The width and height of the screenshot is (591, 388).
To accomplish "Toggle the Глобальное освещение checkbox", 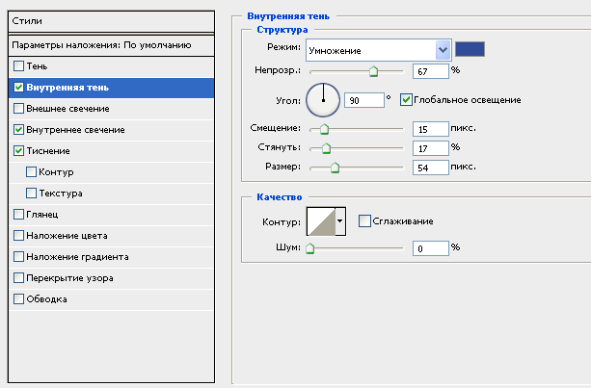I will (x=406, y=99).
